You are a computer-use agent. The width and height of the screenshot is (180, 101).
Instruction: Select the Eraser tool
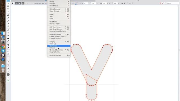tap(8, 15)
